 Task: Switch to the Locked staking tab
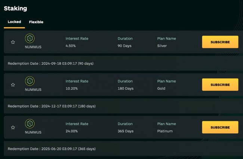pos(14,22)
